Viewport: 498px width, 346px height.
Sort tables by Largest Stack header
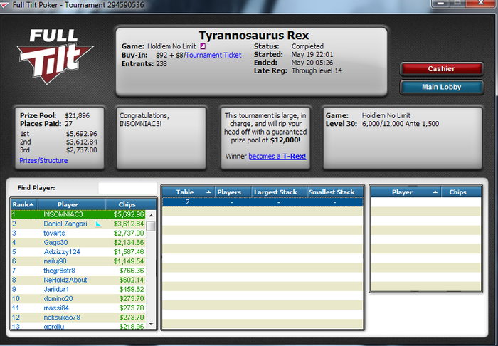(279, 192)
